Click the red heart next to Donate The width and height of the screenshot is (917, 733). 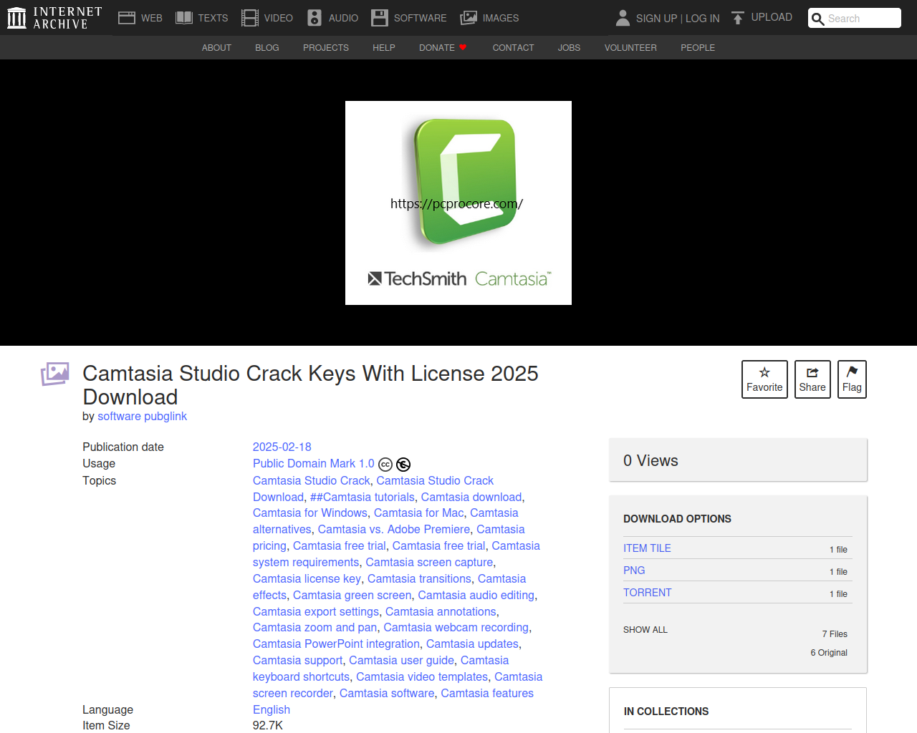click(x=463, y=47)
